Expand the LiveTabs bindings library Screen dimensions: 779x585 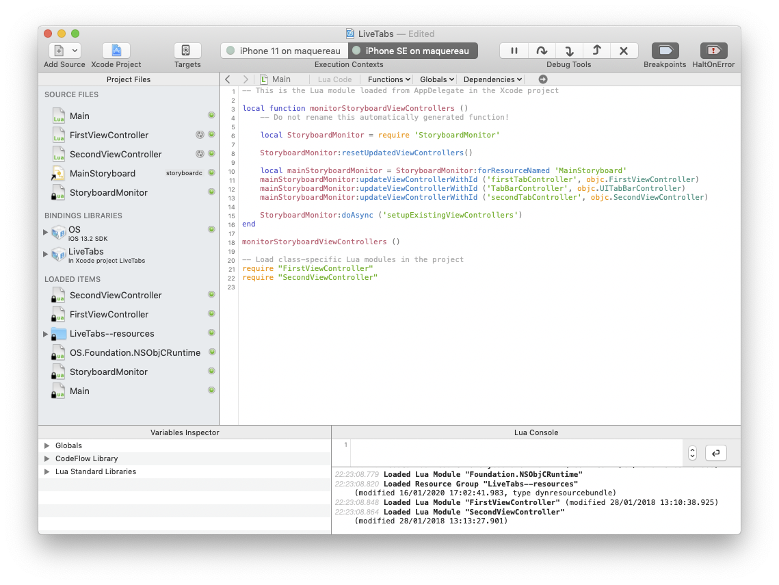tap(46, 254)
